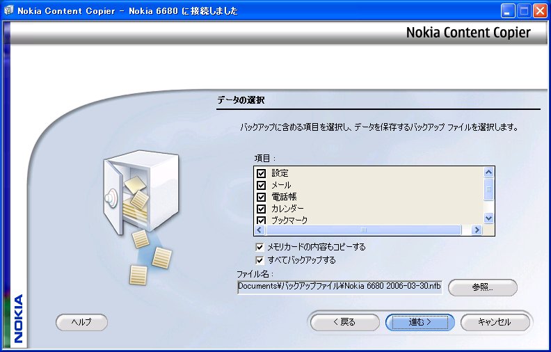
Task: Uncheck the カレンダー checkbox
Action: 261,209
